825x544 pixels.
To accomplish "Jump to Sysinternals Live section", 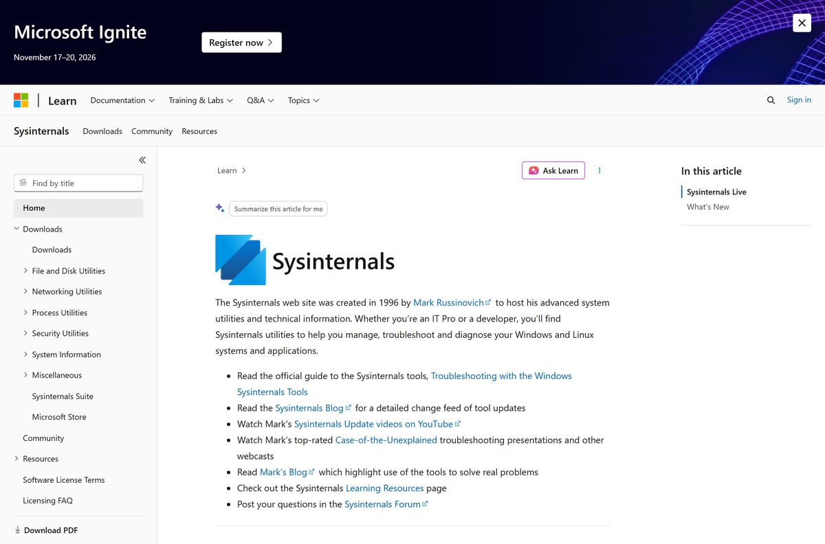I will coord(716,192).
